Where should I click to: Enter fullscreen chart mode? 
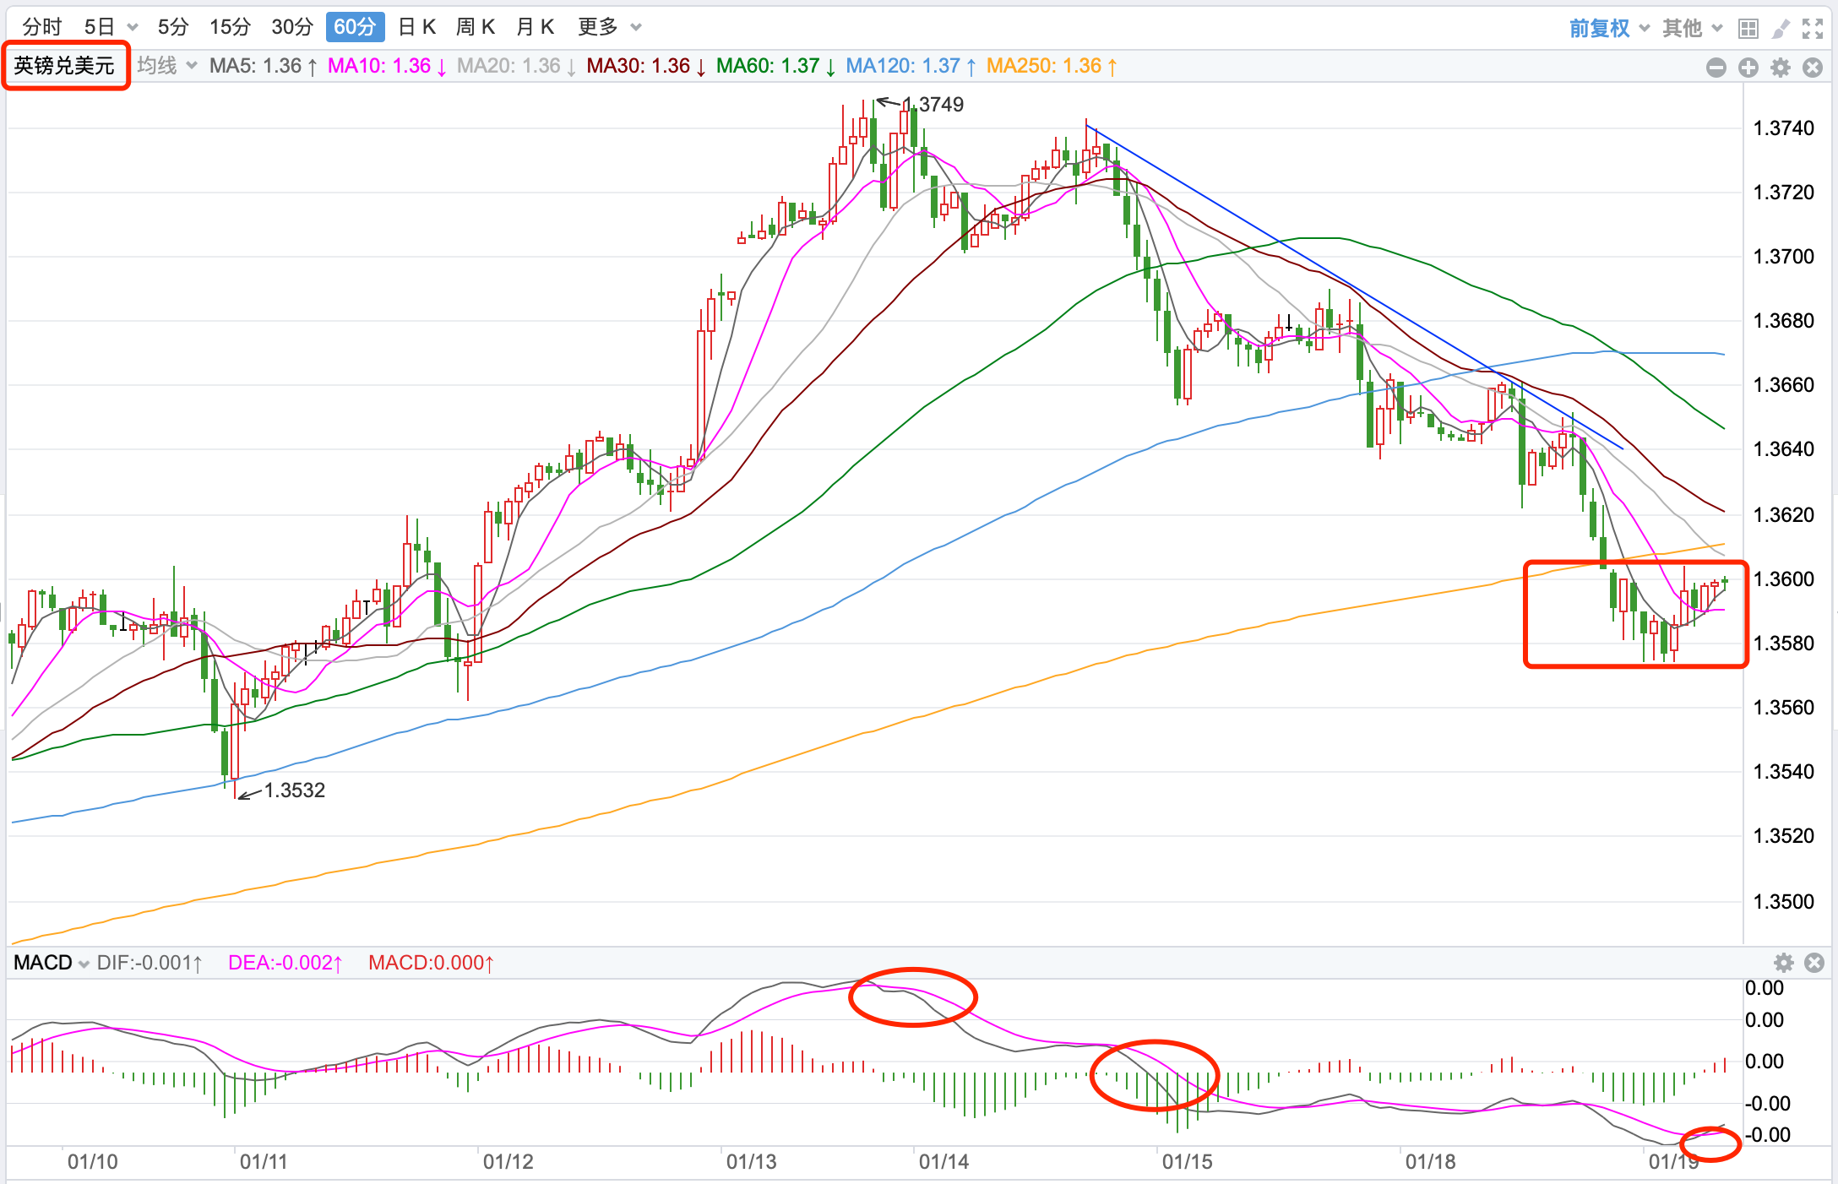(1812, 29)
